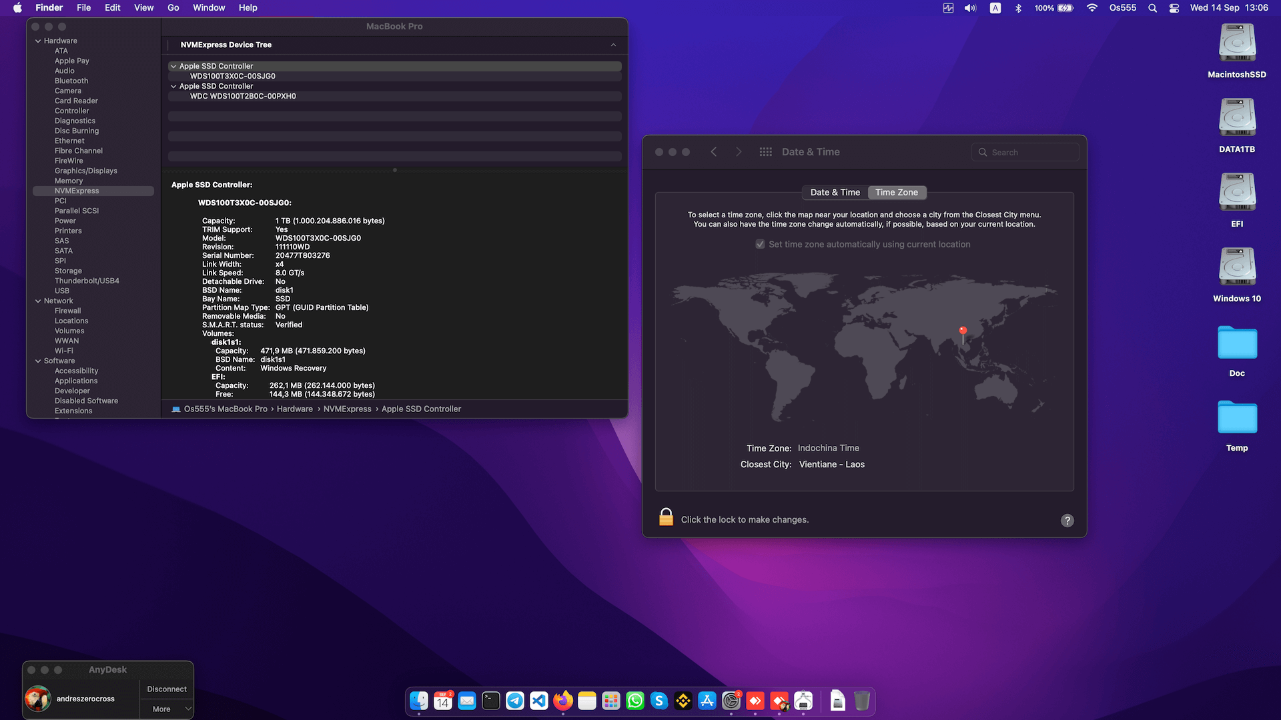This screenshot has width=1281, height=720.
Task: Launch Mail from the Dock
Action: 467,701
